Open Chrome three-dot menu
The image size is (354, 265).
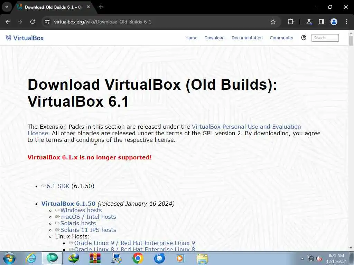pos(346,22)
